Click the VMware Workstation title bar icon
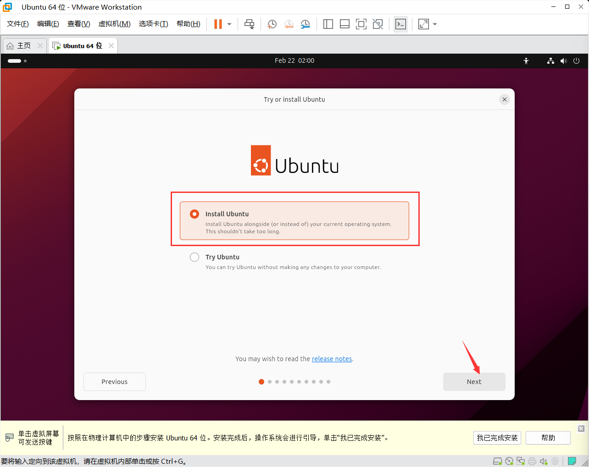 tap(8, 7)
